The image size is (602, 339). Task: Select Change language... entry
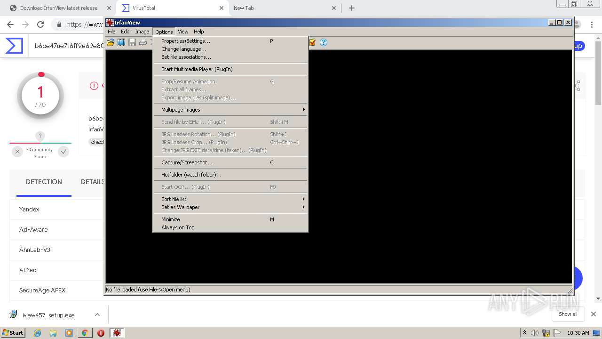[x=230, y=49]
